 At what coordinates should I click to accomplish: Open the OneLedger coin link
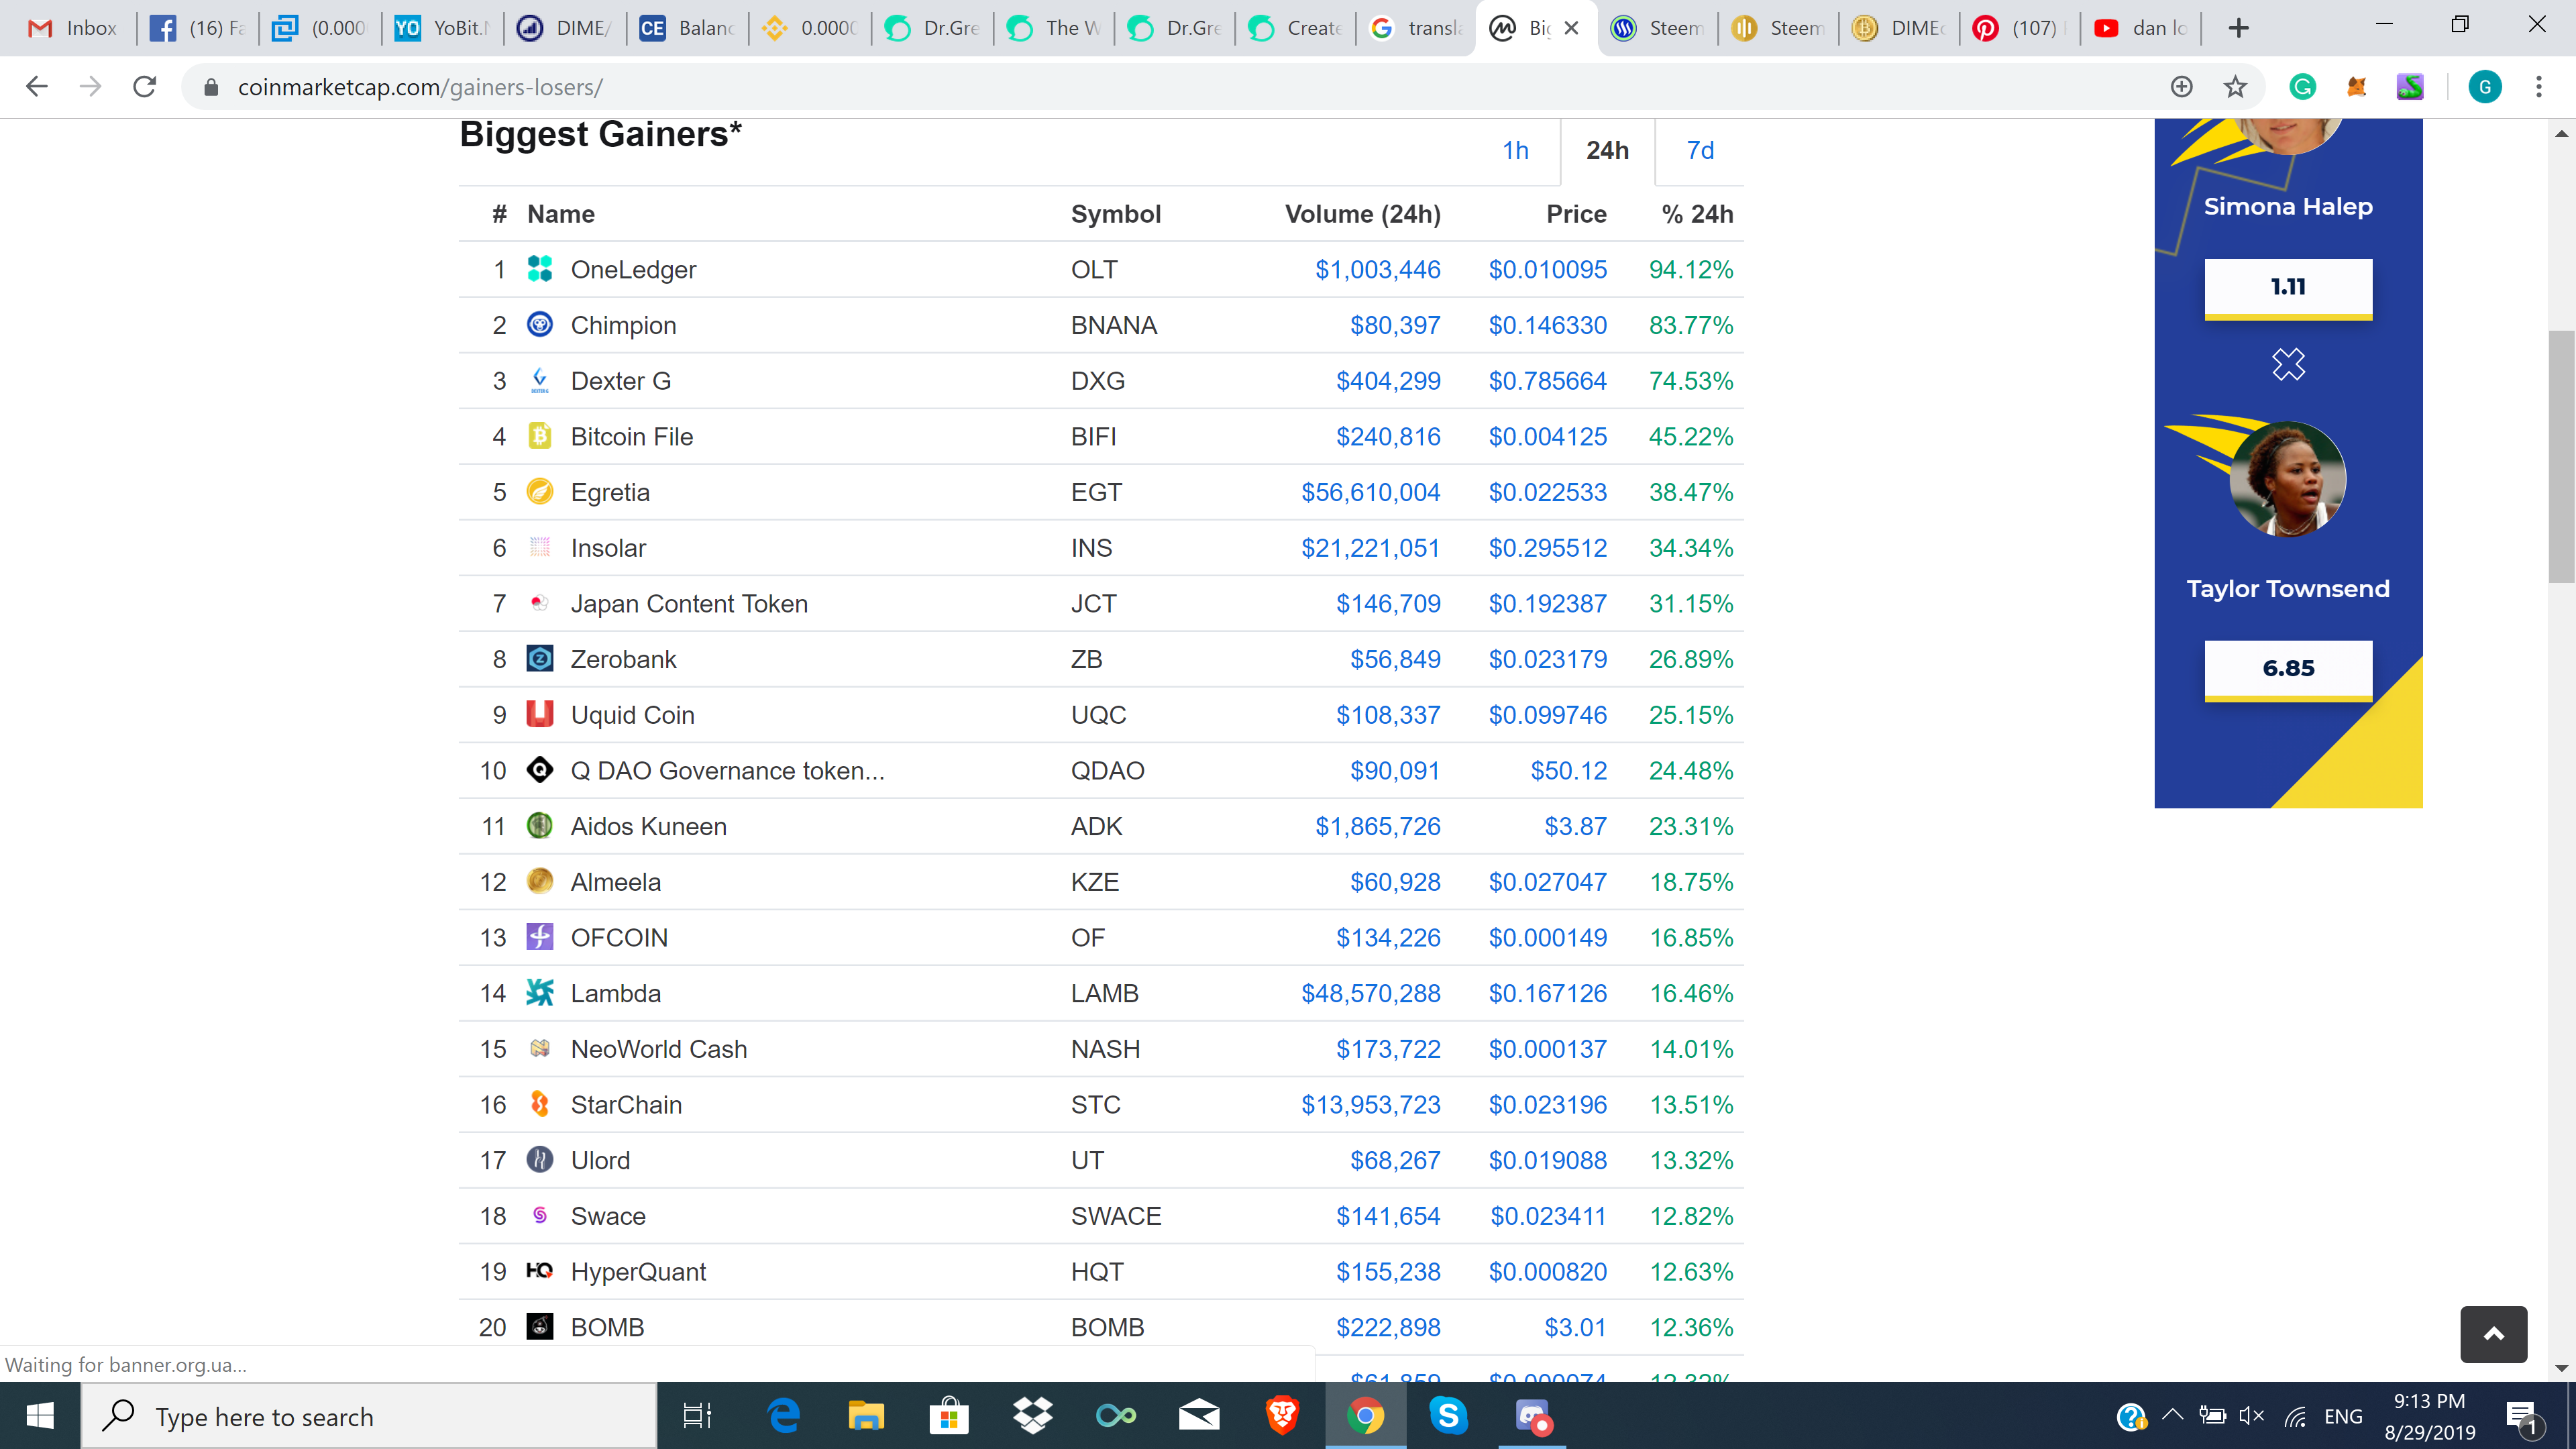[633, 269]
